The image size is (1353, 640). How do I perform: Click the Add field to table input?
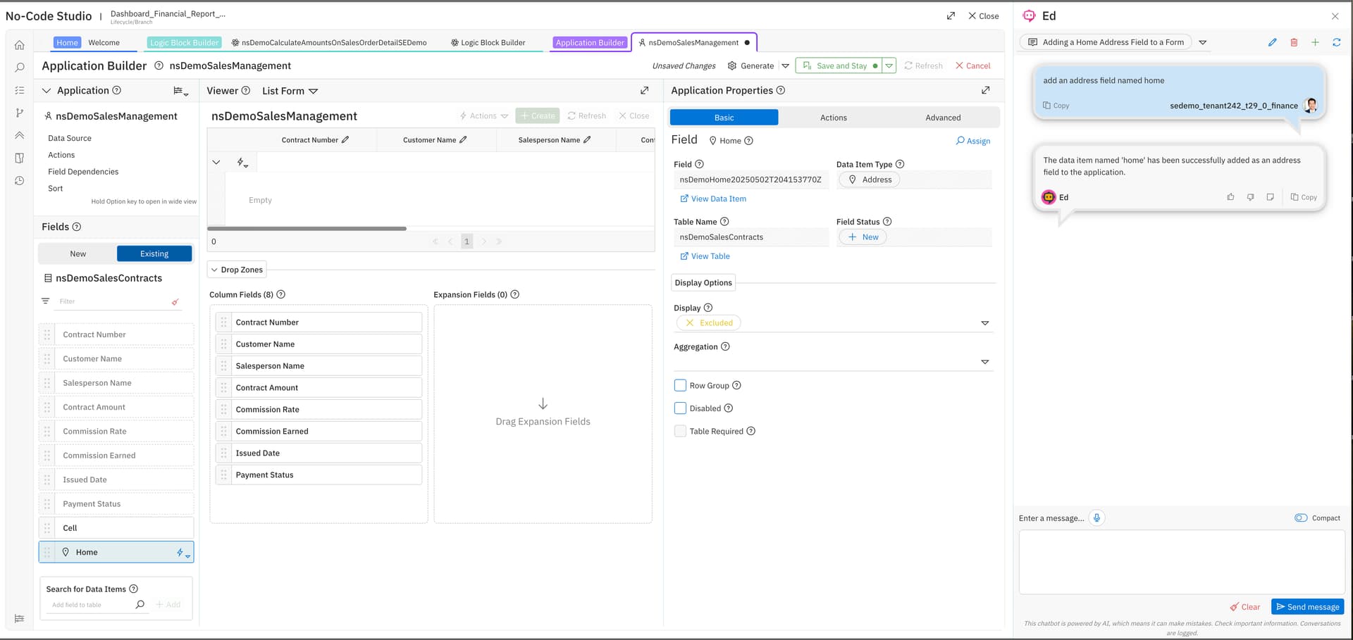point(90,605)
